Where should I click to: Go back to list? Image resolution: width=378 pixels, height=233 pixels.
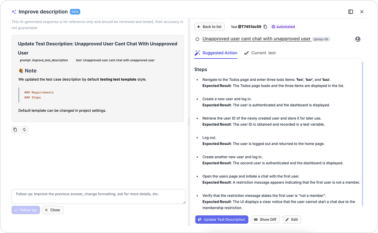(x=209, y=27)
